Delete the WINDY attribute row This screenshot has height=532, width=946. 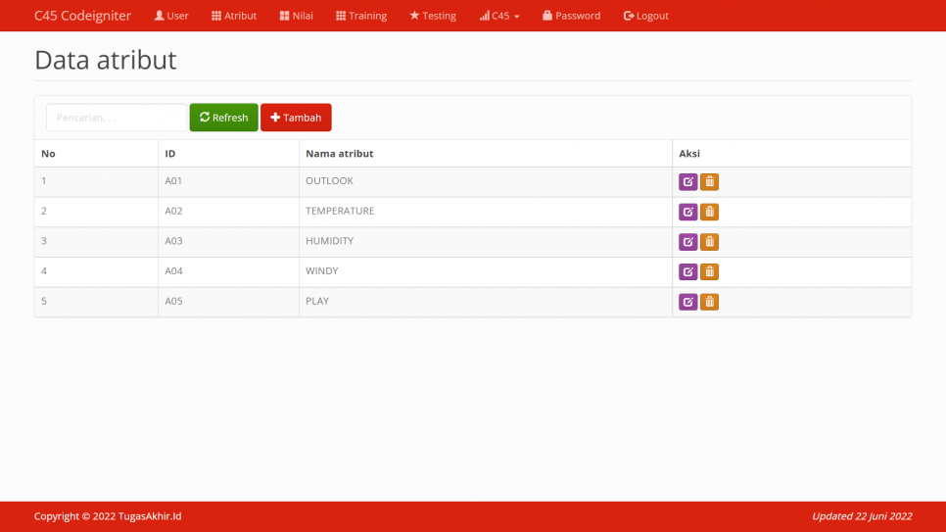(709, 271)
